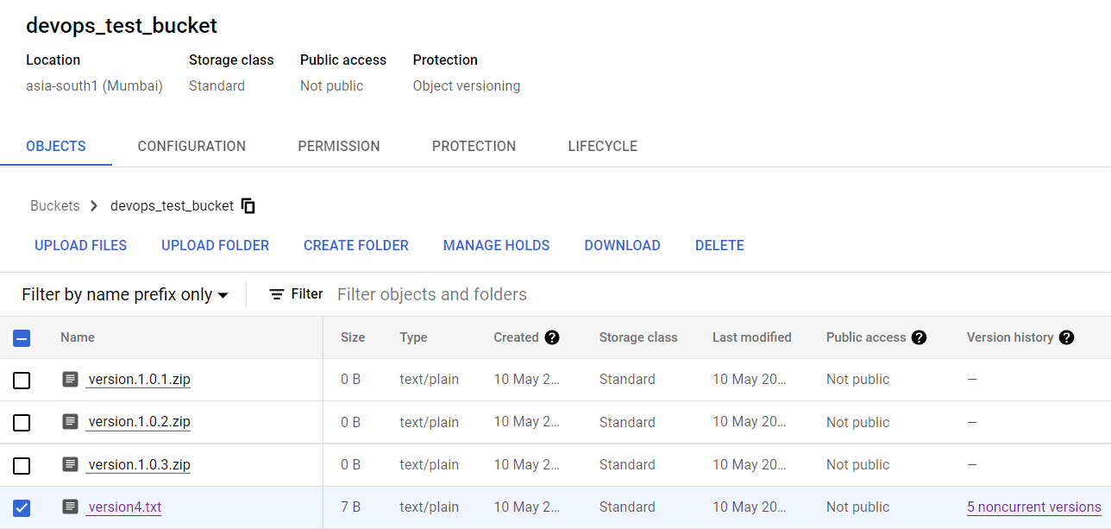Open the version.1.0.2.zip object link
Image resolution: width=1111 pixels, height=529 pixels.
point(138,422)
